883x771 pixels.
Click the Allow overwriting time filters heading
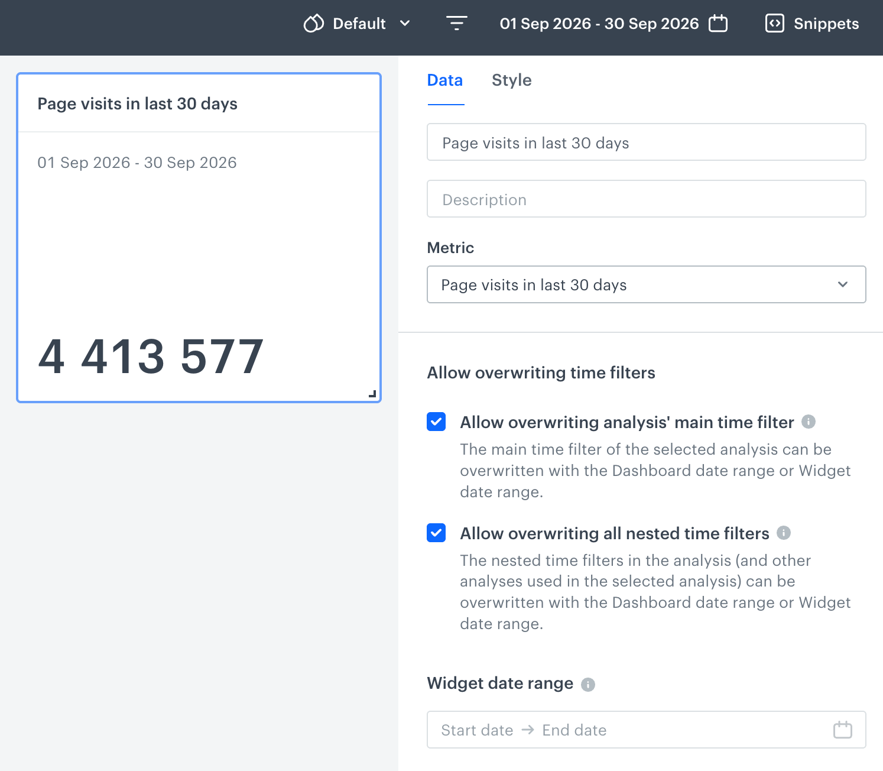tap(541, 373)
